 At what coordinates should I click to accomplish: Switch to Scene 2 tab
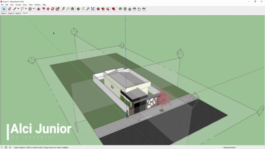[11, 13]
